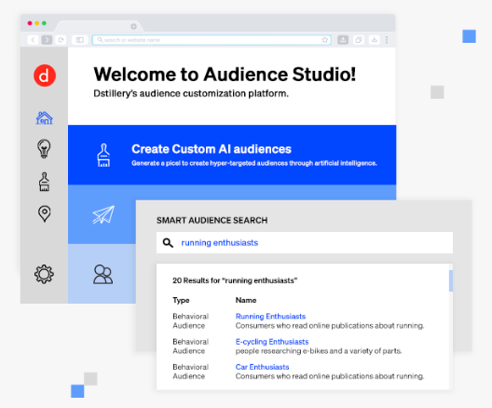Click the people group icon
492x408 pixels.
coord(102,275)
